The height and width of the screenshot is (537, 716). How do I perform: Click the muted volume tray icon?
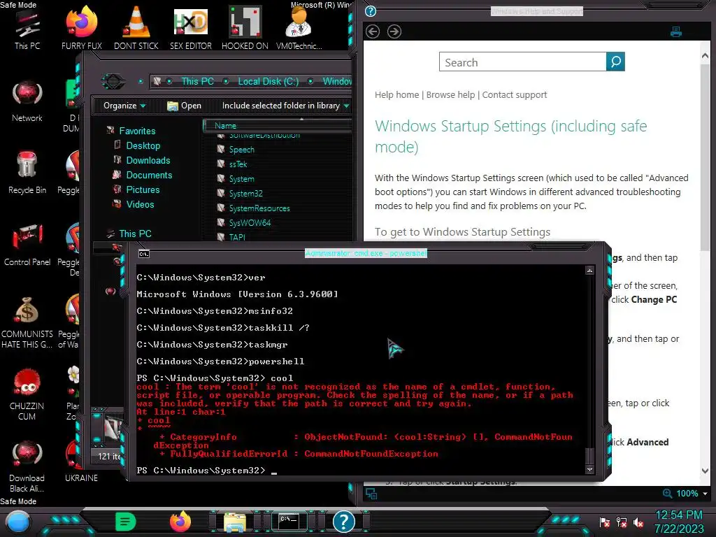(638, 522)
